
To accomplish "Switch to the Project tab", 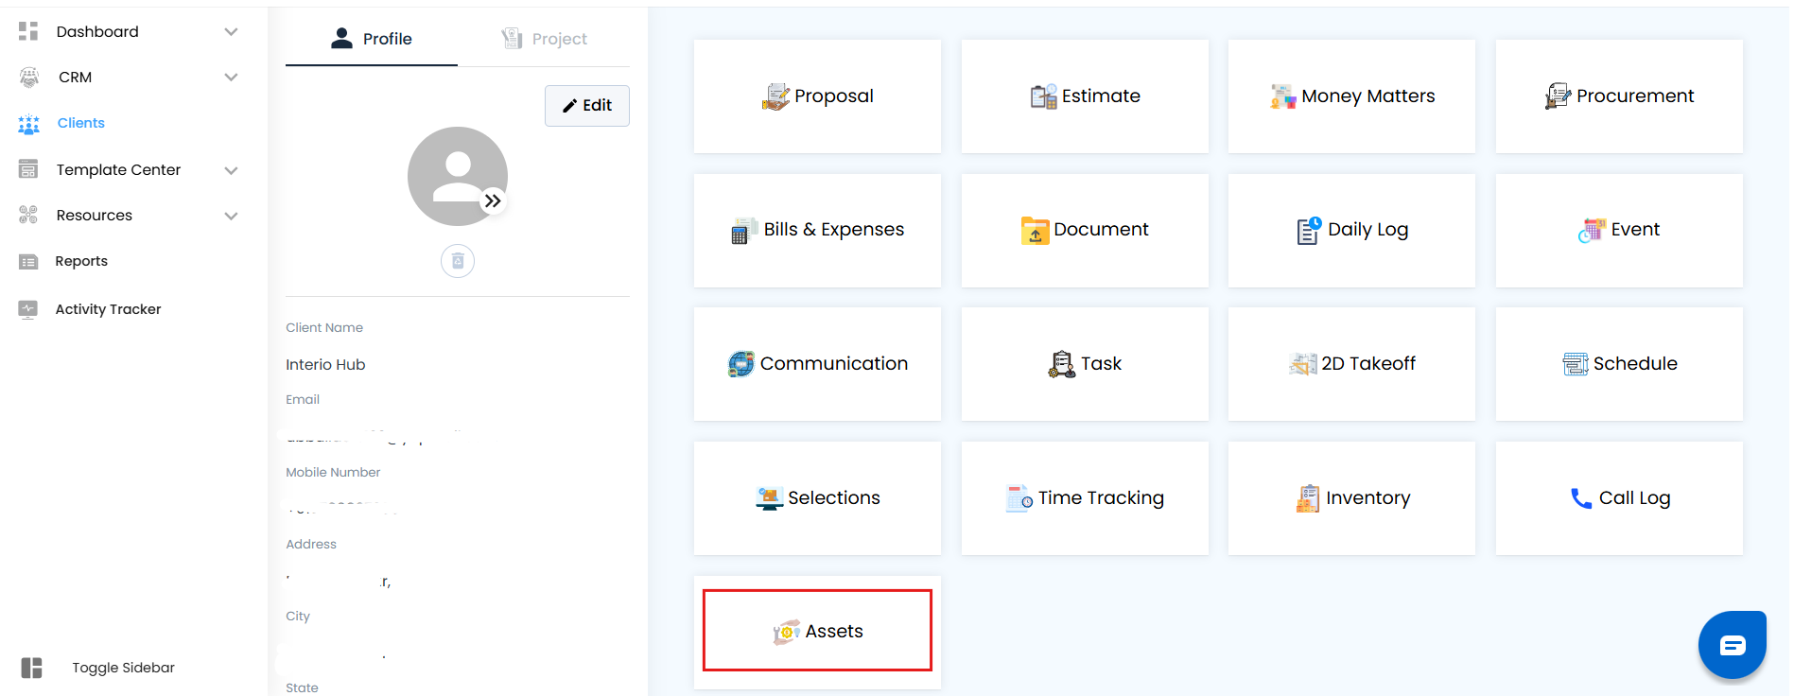I will (x=544, y=39).
